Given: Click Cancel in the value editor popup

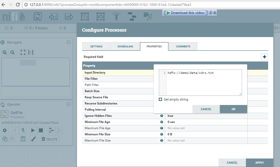Looking at the screenshot, I should (x=206, y=109).
